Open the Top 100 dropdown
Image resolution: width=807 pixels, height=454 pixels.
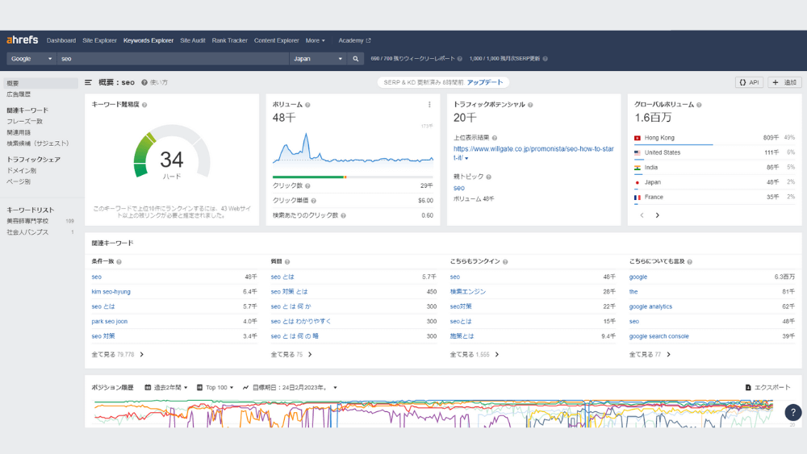click(215, 388)
